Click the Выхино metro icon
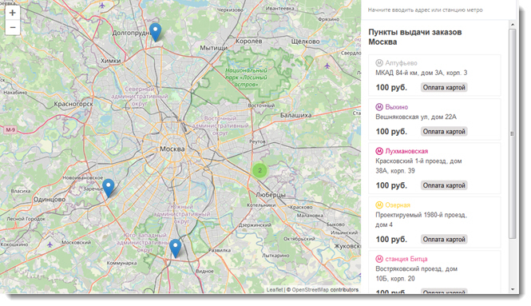Image resolution: width=531 pixels, height=306 pixels. (x=379, y=107)
